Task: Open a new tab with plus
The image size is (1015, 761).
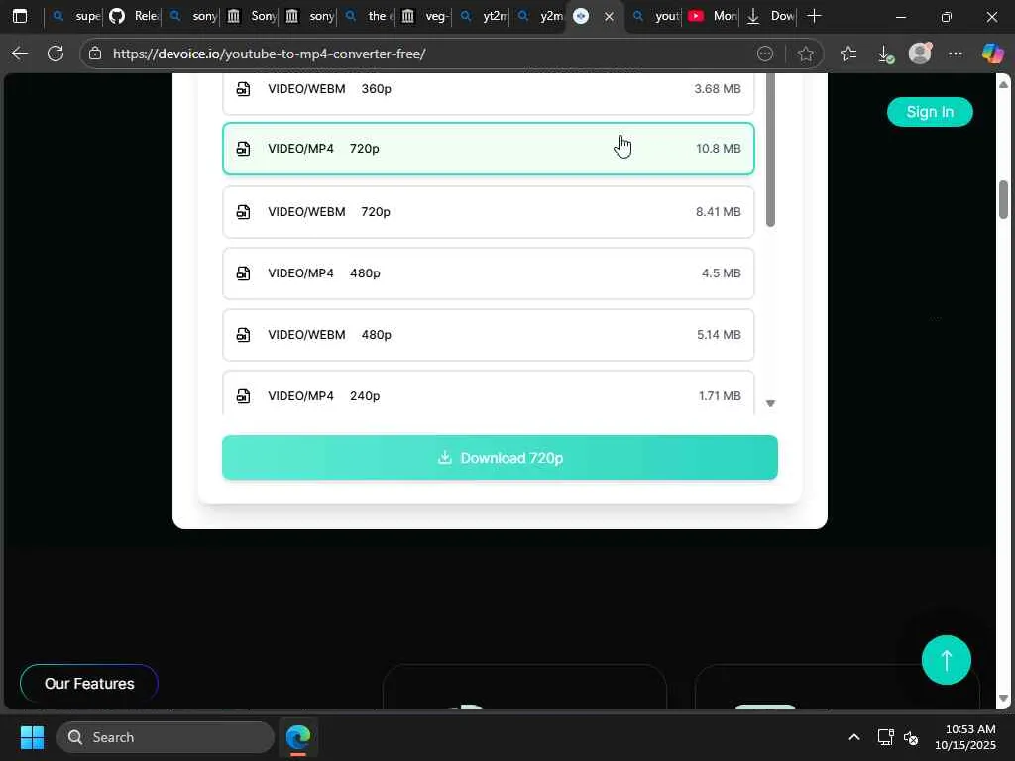Action: point(815,16)
